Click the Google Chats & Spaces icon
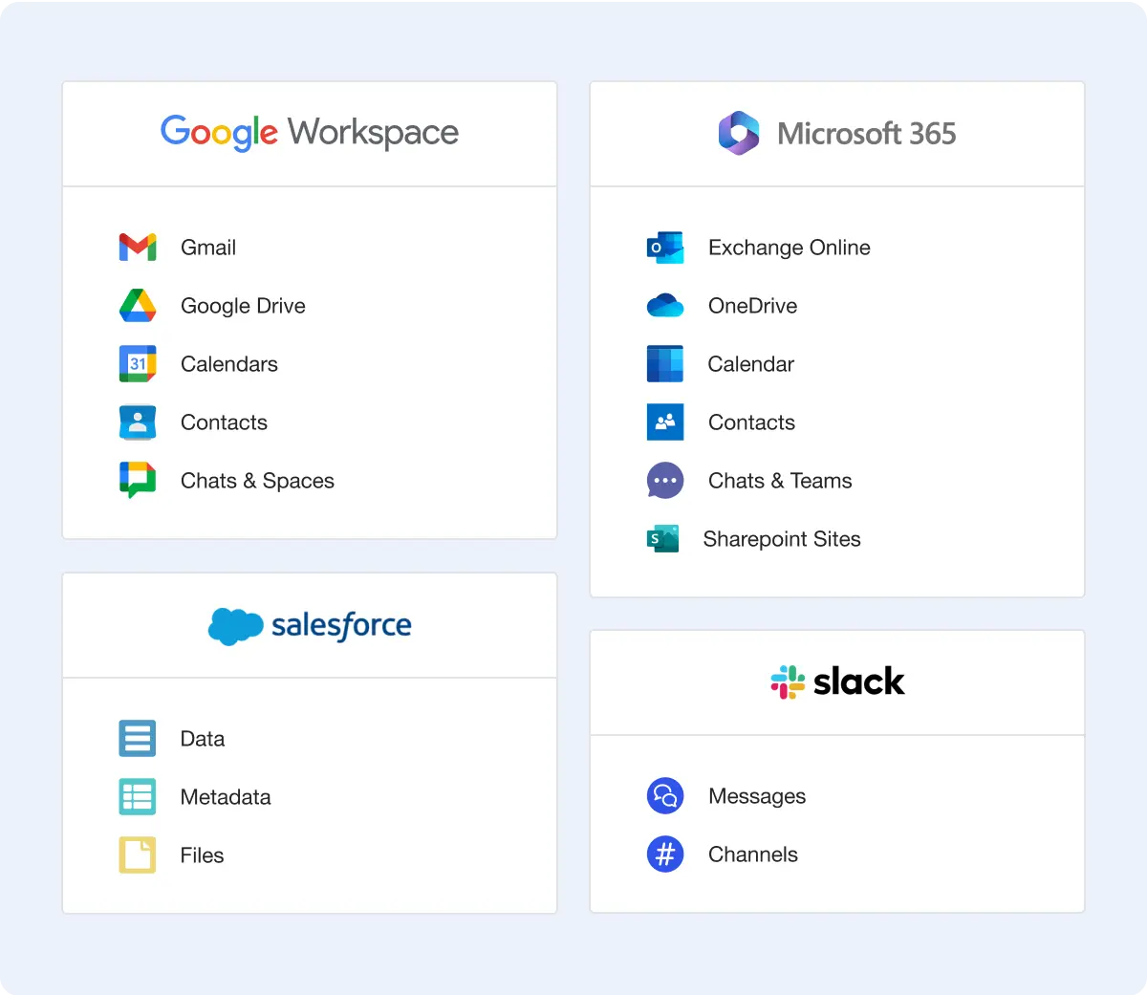Viewport: 1147px width, 995px height. 138,480
